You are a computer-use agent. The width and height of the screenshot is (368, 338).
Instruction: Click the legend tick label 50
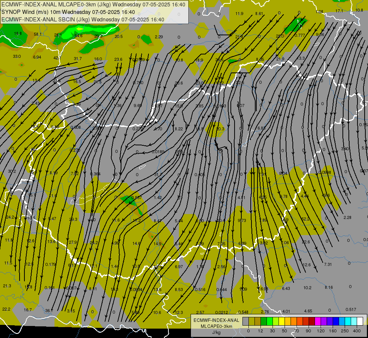[x=285, y=331]
